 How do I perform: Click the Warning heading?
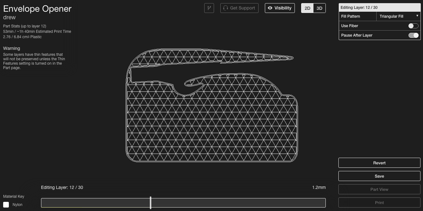(x=11, y=48)
